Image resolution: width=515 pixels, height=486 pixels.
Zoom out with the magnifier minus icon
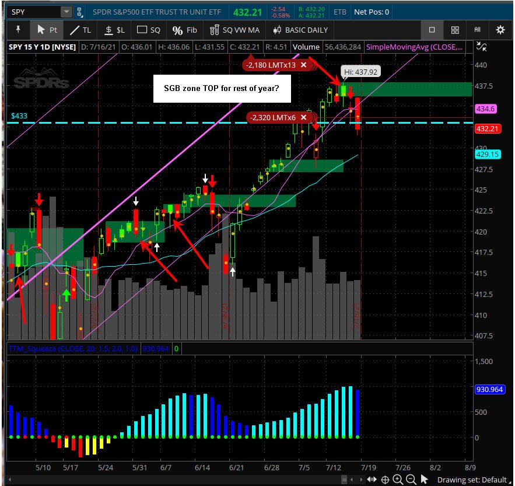coord(411,480)
